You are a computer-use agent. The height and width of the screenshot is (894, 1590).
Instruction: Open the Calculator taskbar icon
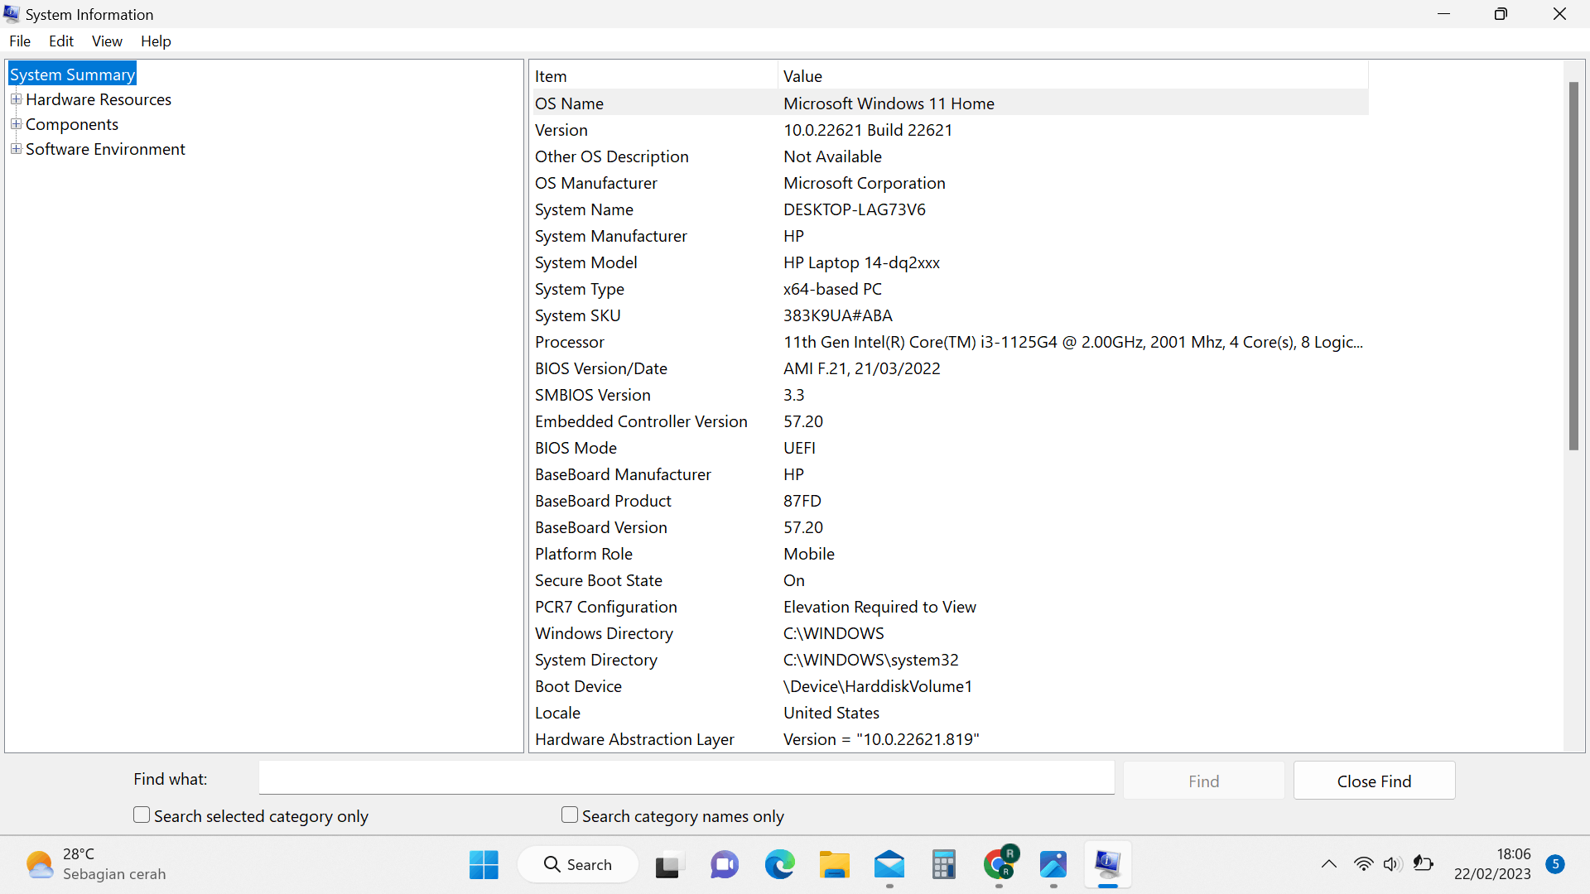tap(943, 865)
